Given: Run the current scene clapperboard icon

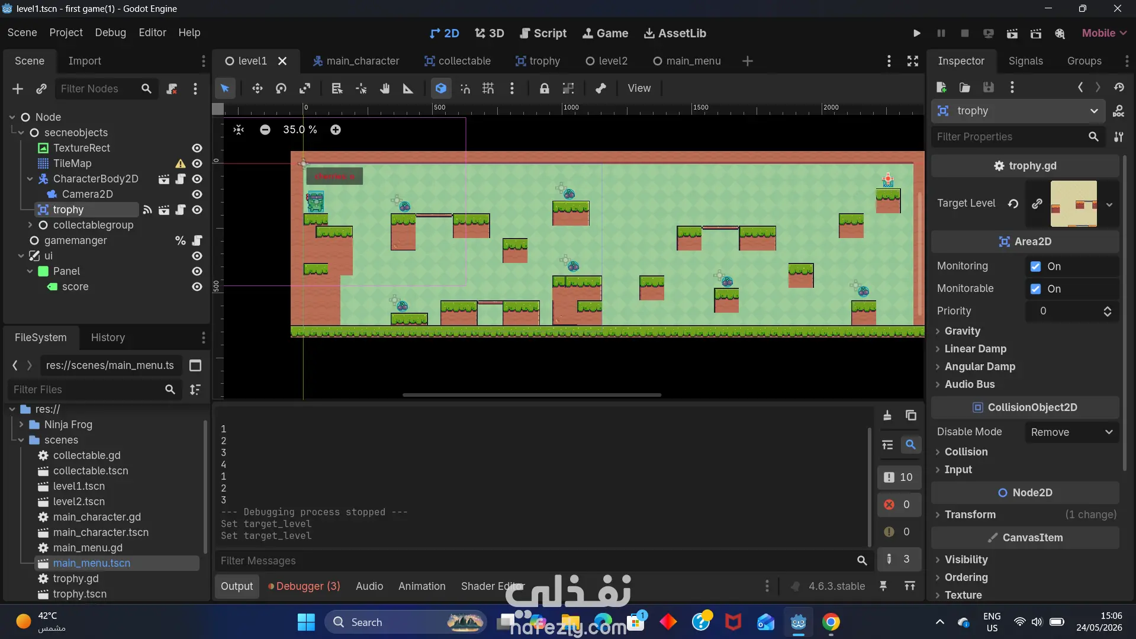Looking at the screenshot, I should pos(1012,33).
